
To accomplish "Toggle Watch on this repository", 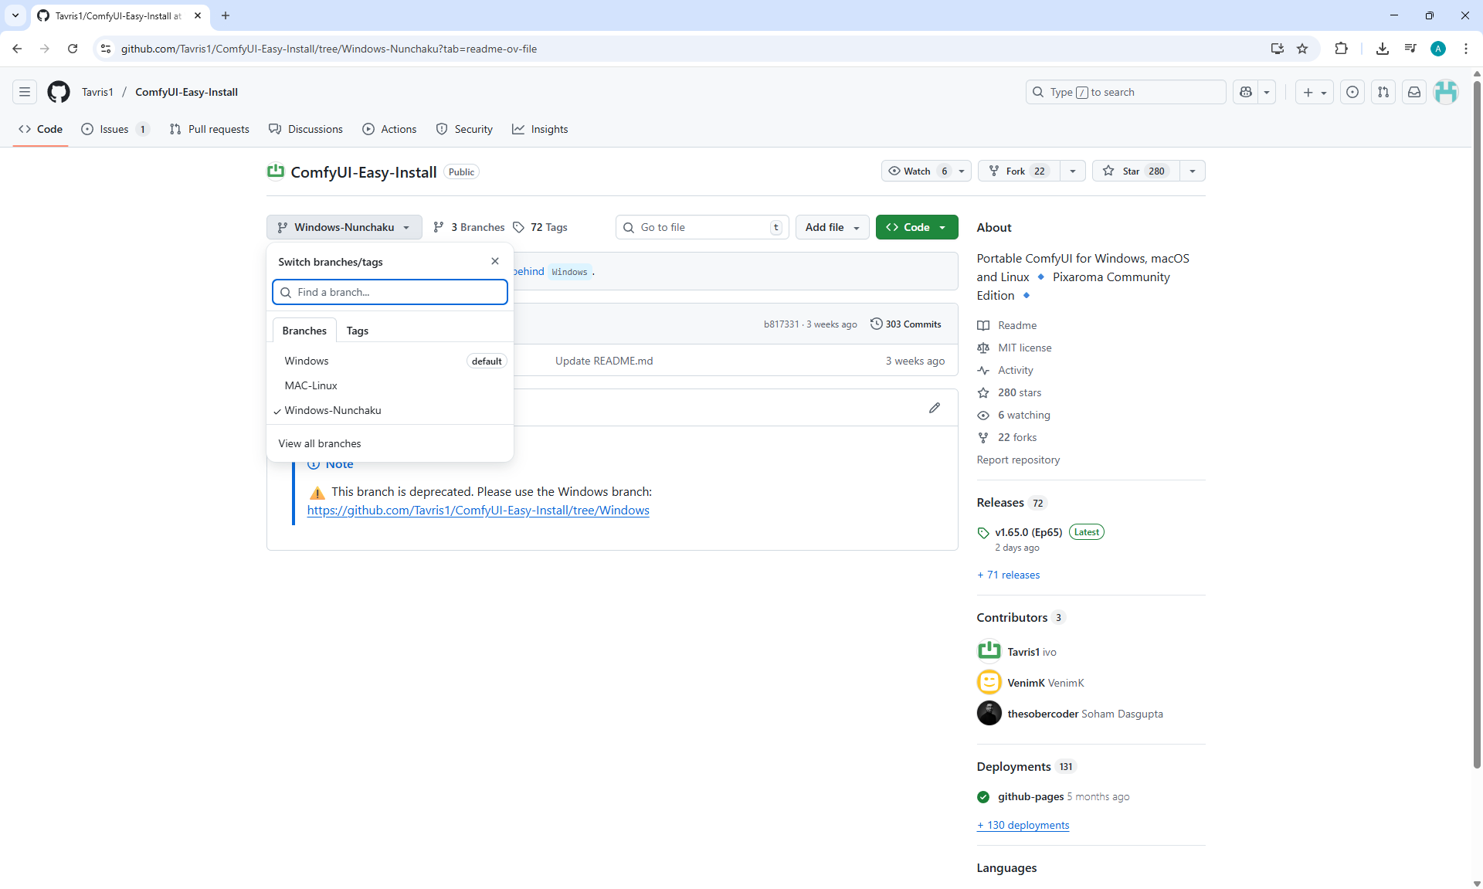I will point(918,171).
